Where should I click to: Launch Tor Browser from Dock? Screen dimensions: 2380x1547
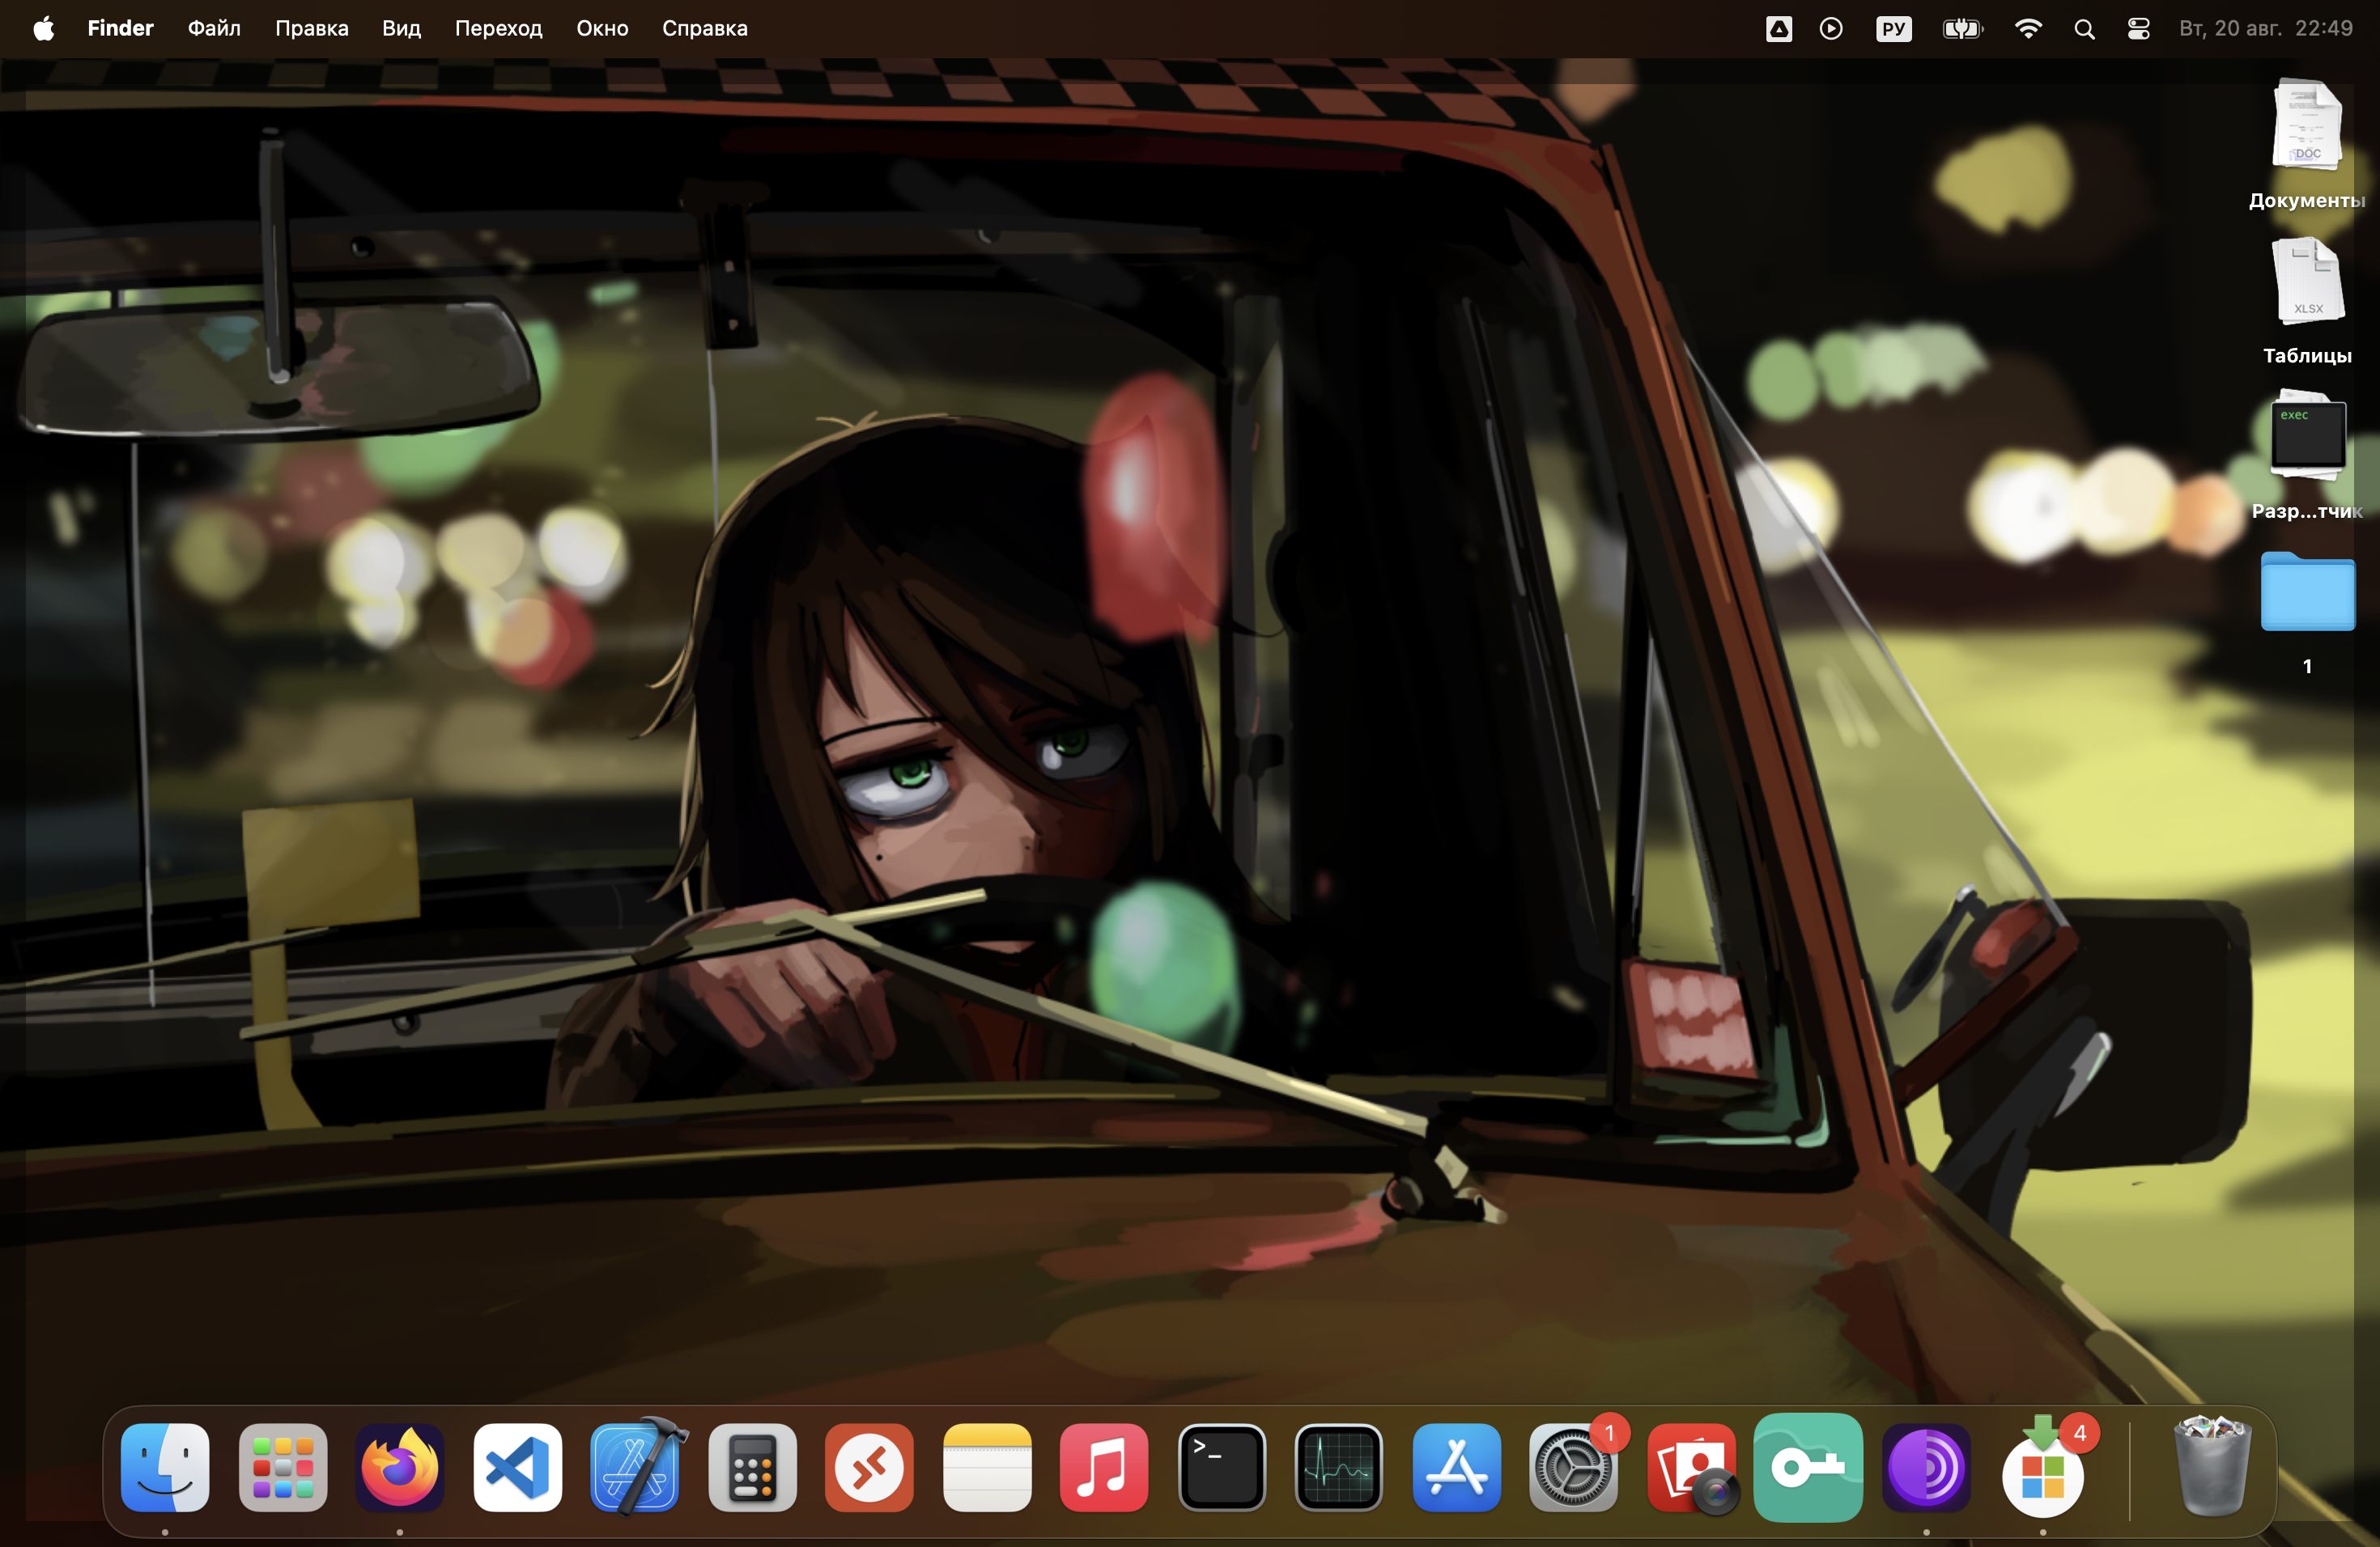tap(1925, 1466)
